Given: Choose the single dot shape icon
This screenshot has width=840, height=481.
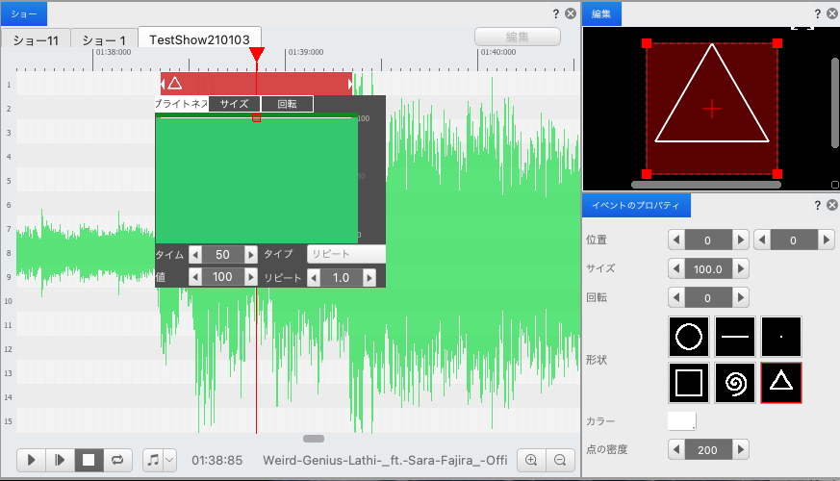Looking at the screenshot, I should pos(780,337).
